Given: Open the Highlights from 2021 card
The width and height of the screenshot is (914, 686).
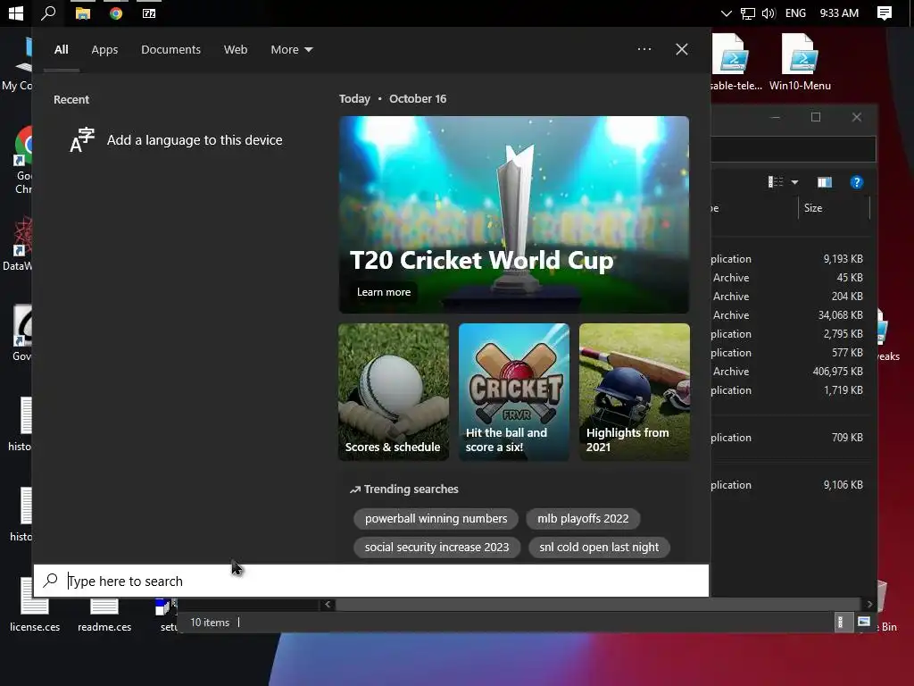Looking at the screenshot, I should click(635, 392).
